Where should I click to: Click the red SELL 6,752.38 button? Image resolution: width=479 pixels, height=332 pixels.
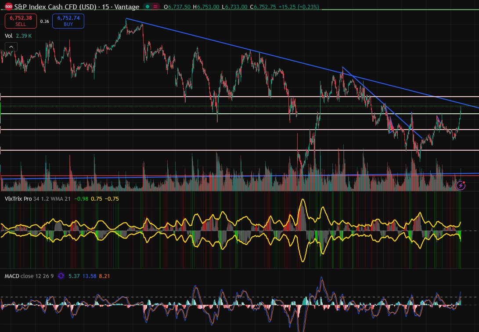pos(21,21)
